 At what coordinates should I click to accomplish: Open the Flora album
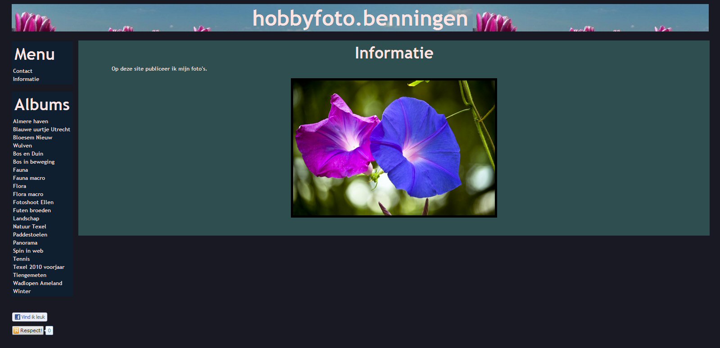(19, 186)
